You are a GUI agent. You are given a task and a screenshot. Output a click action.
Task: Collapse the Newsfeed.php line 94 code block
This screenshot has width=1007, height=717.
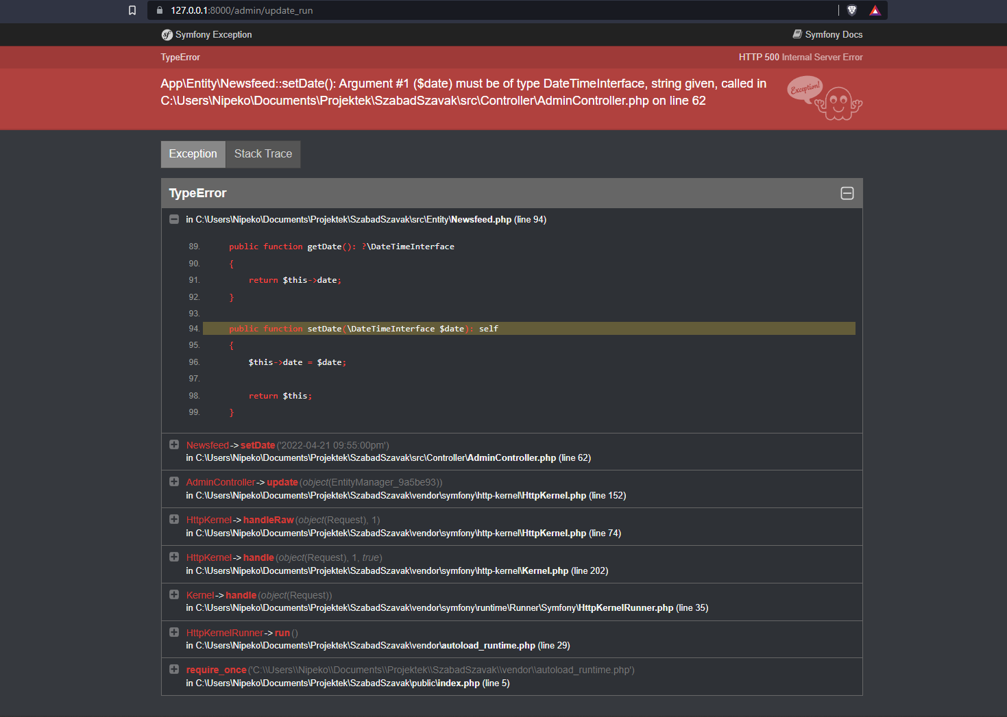point(174,219)
